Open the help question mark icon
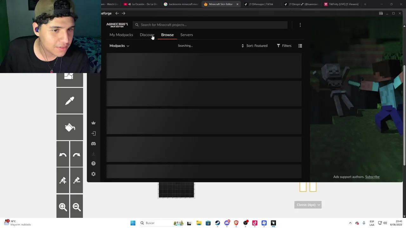This screenshot has width=406, height=228. (x=94, y=163)
